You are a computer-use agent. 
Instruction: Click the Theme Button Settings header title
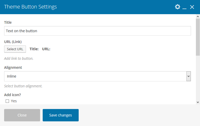31,7
